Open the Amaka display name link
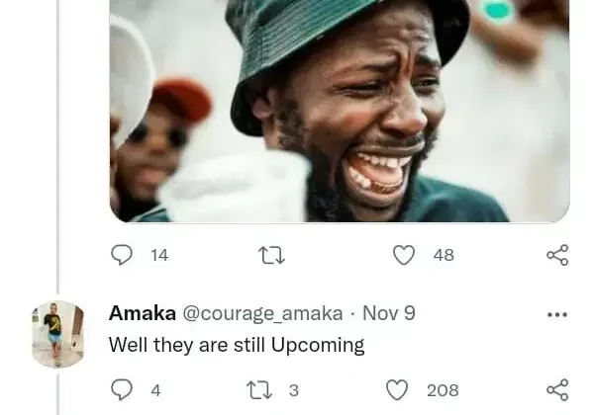The width and height of the screenshot is (594, 415). click(x=143, y=313)
